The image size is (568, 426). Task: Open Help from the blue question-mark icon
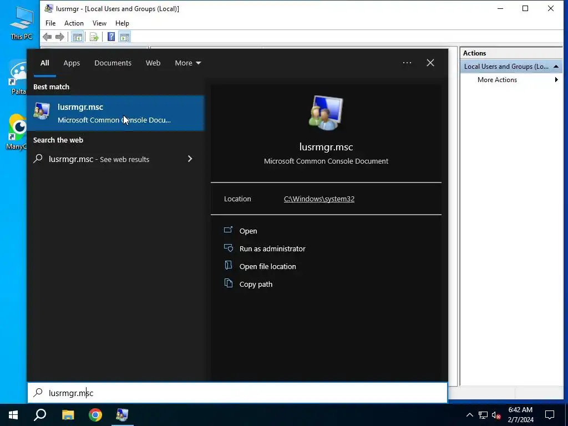pyautogui.click(x=111, y=37)
